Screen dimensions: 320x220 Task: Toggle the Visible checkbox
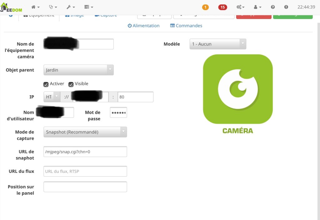pos(71,84)
